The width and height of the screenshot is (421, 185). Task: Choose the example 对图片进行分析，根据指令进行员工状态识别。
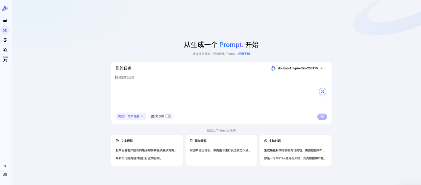(220, 150)
